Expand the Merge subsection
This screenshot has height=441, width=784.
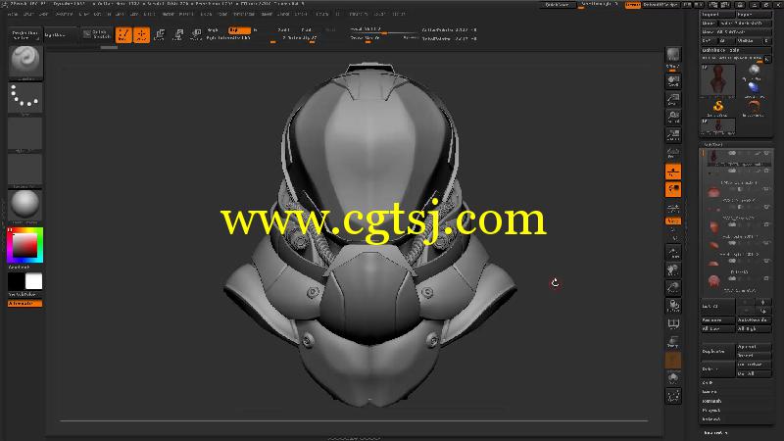tap(709, 391)
